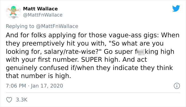Click the word "preemptively" in the tweet
Viewport: 186px width, 107px height.
tap(43, 43)
